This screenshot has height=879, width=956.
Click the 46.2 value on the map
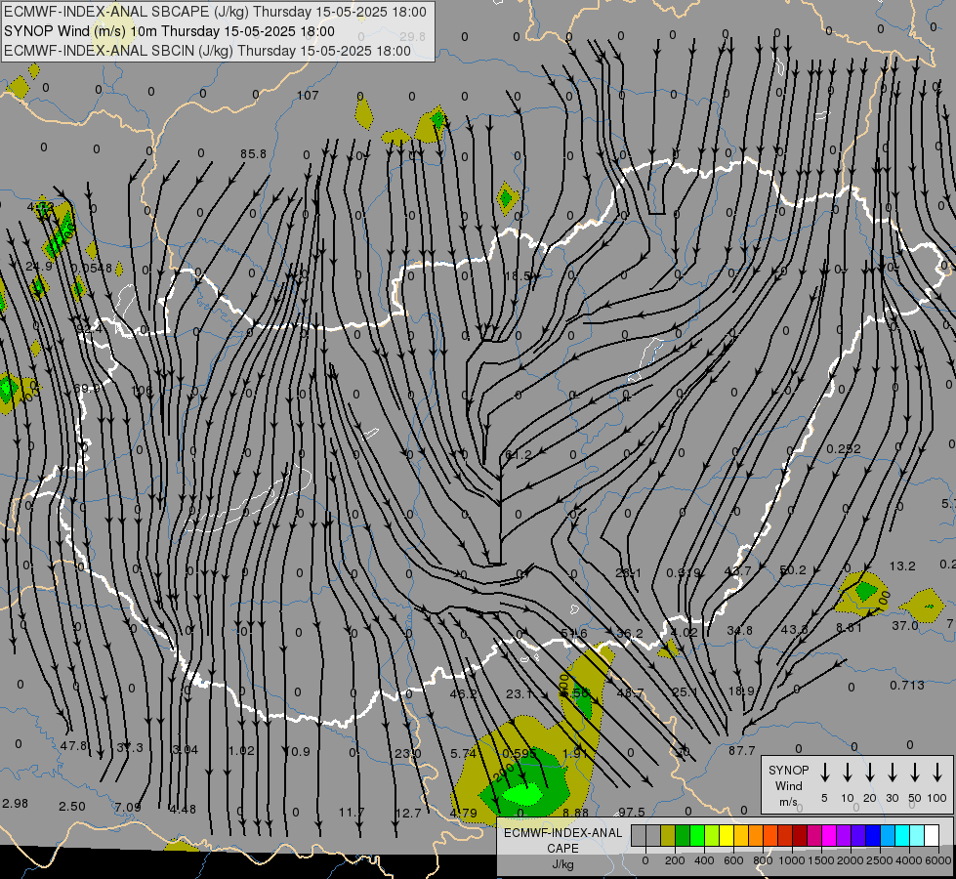(x=464, y=694)
